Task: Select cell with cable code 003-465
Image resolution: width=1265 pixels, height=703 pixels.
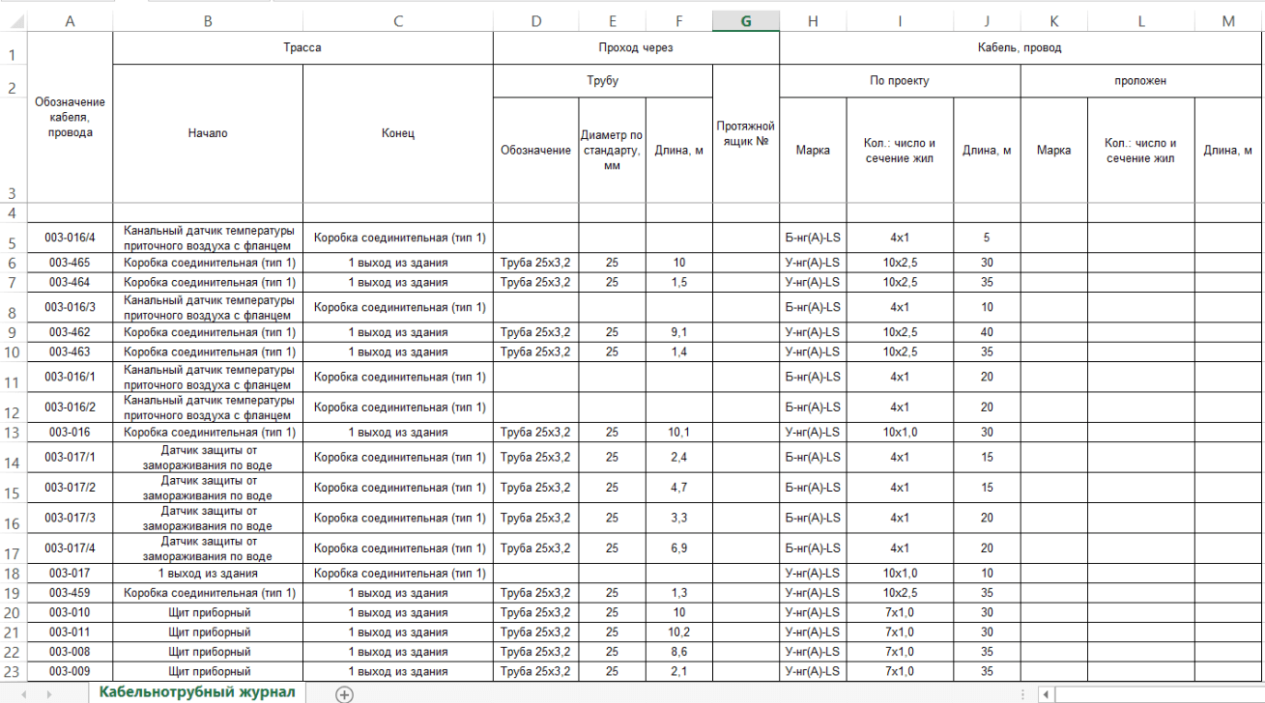Action: [x=70, y=263]
